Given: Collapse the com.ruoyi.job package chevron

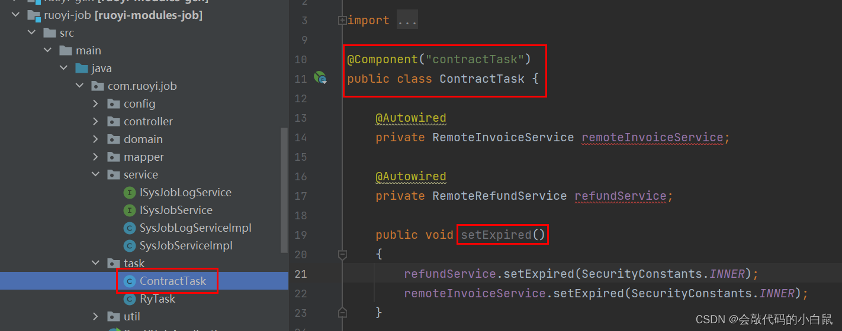Looking at the screenshot, I should click(80, 86).
